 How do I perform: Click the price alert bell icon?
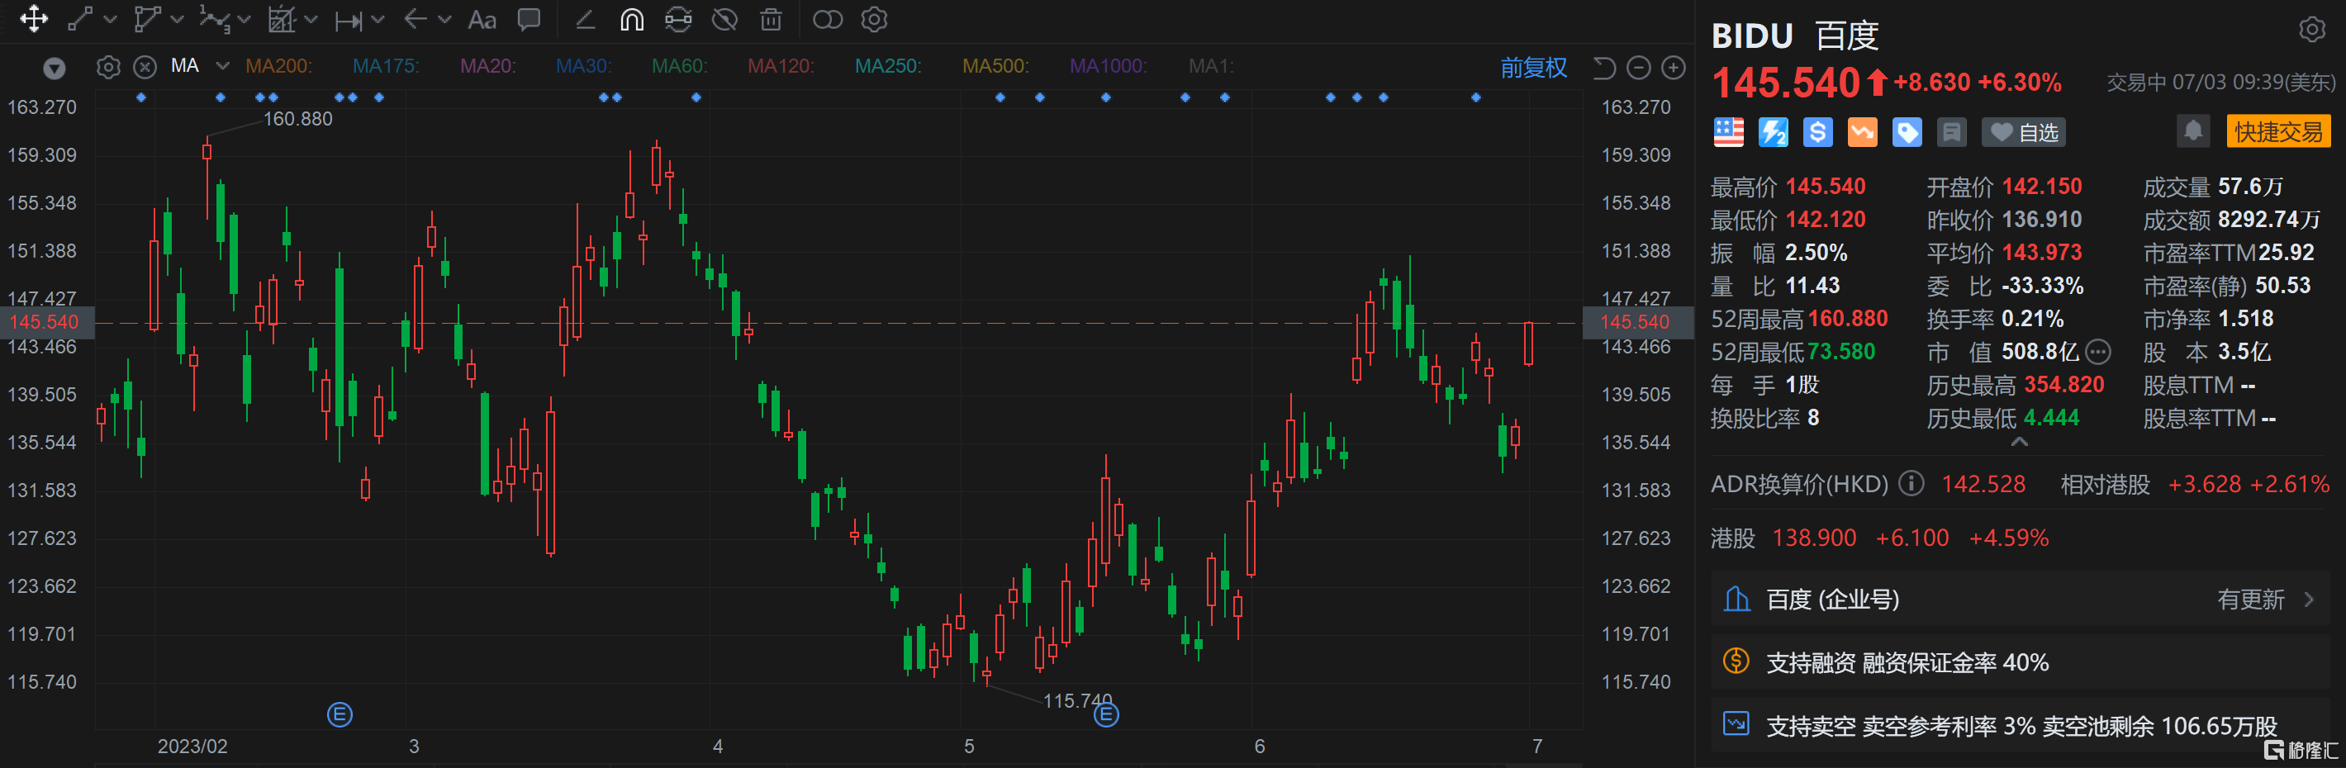[2193, 131]
